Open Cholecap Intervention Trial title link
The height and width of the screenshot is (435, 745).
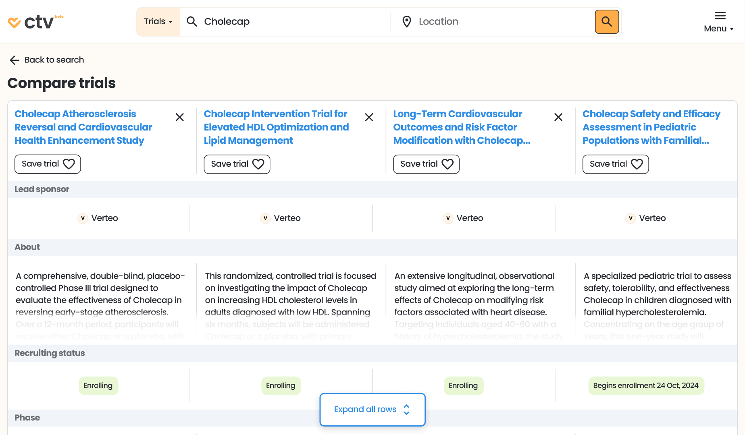click(x=276, y=127)
